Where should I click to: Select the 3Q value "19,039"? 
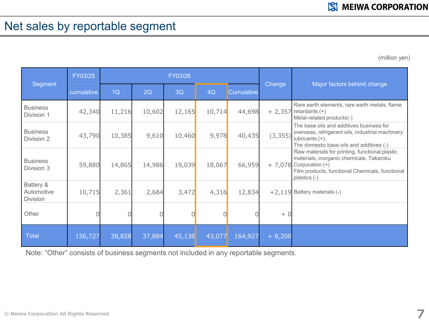click(185, 165)
